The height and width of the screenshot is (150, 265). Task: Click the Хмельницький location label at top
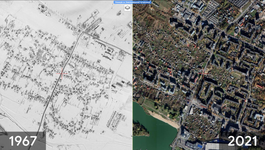click(132, 2)
